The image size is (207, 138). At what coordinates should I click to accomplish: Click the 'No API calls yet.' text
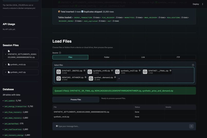point(9,29)
